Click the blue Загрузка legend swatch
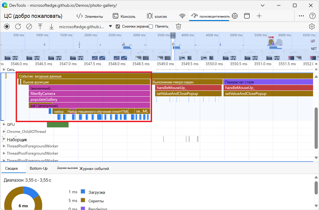This screenshot has height=210, width=319. coord(83,191)
